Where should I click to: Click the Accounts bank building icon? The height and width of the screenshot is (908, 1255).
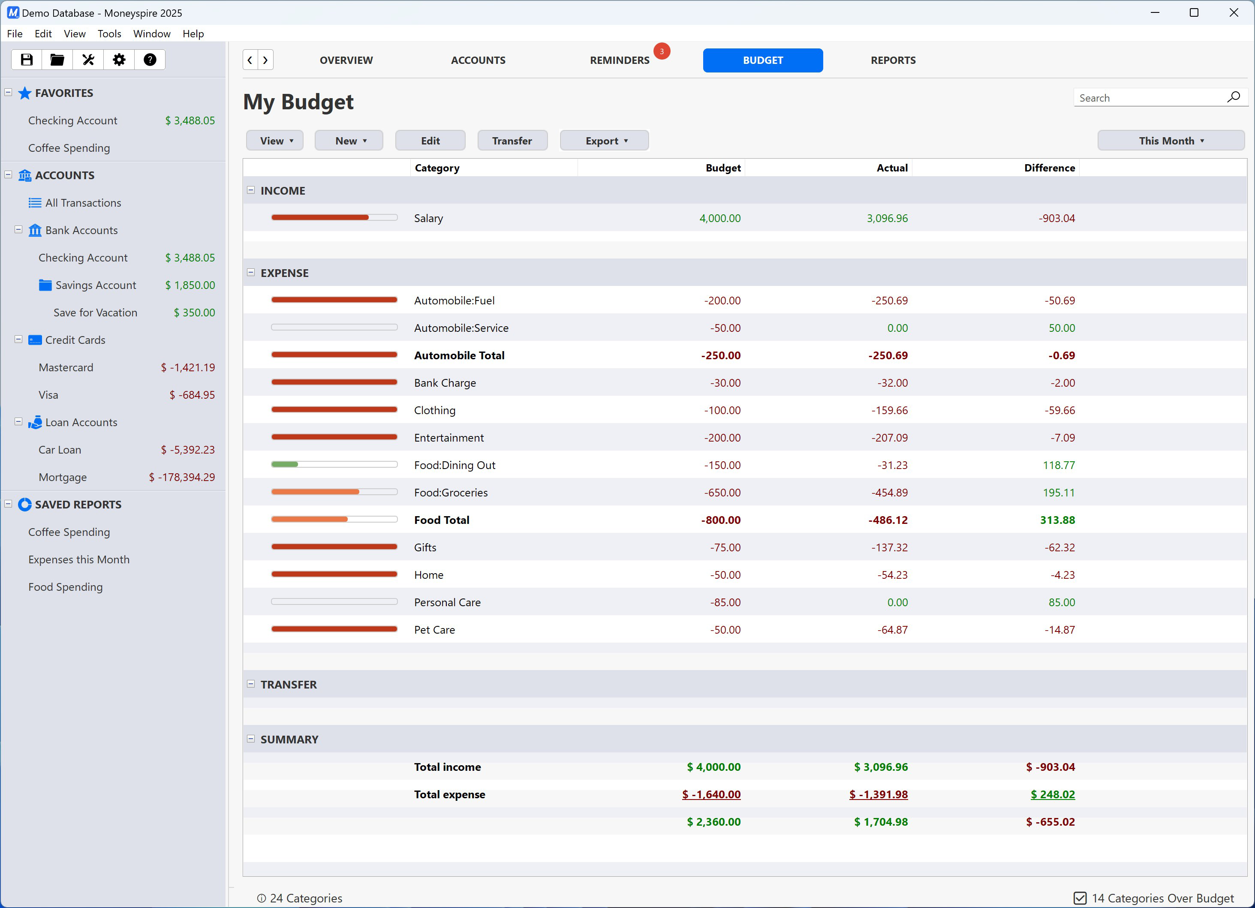click(25, 175)
